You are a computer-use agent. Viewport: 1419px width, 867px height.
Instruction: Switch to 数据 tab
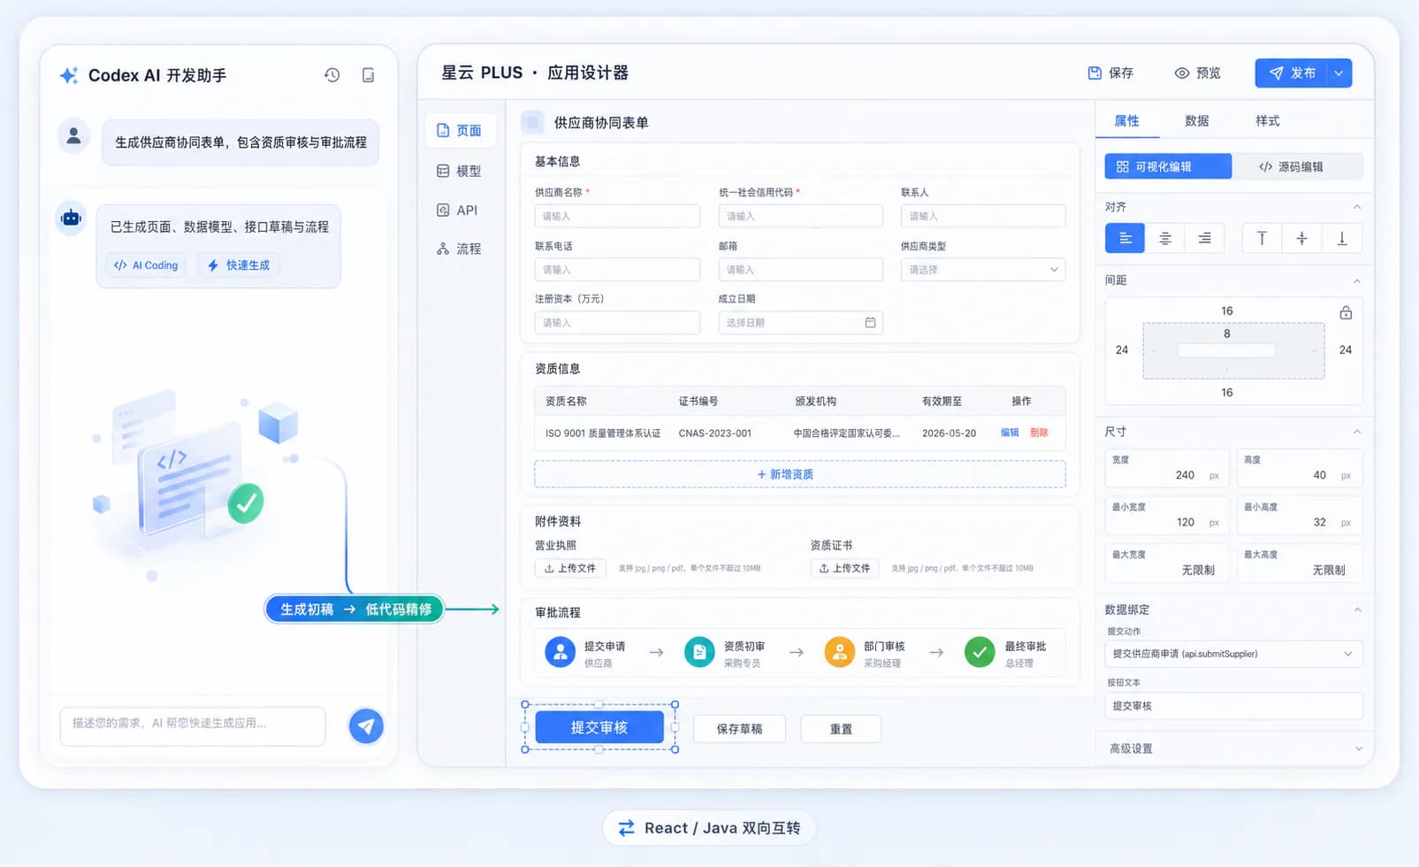(1197, 120)
